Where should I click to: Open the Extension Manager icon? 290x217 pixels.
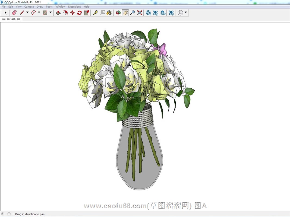[x=171, y=13]
